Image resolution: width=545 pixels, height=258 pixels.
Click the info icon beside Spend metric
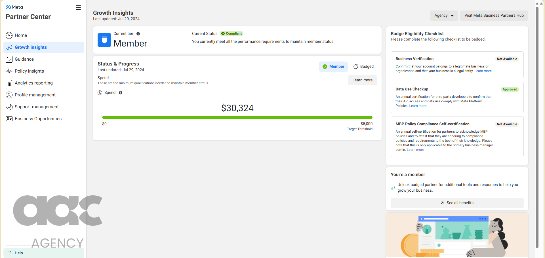121,93
